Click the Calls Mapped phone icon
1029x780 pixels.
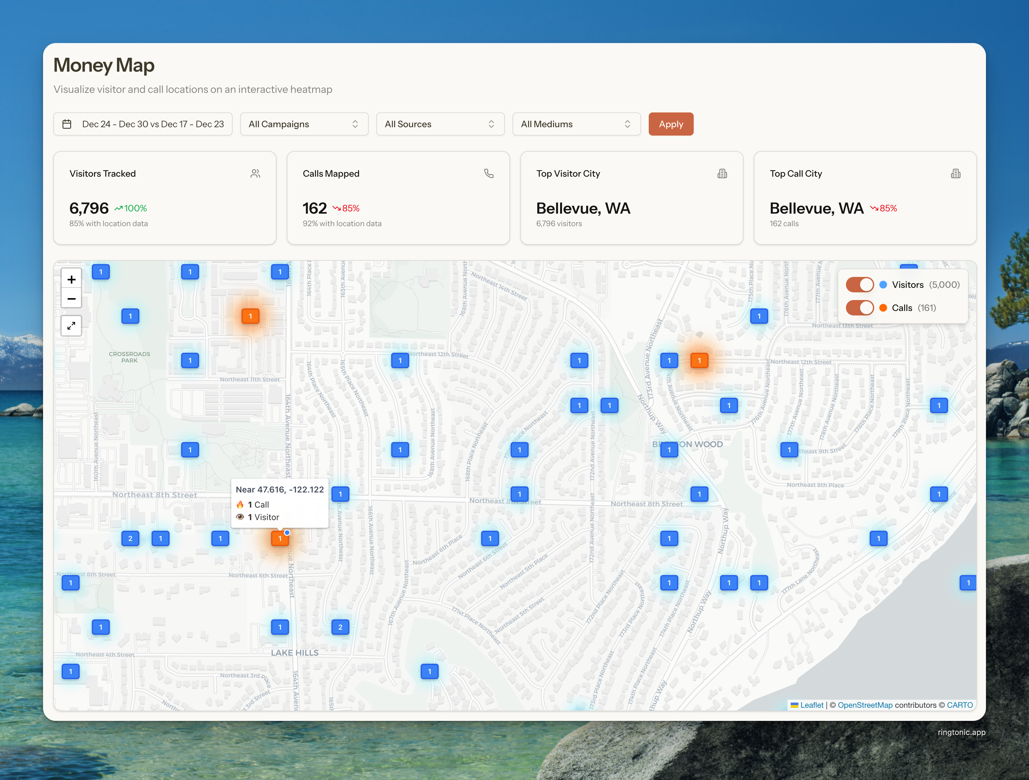coord(488,173)
